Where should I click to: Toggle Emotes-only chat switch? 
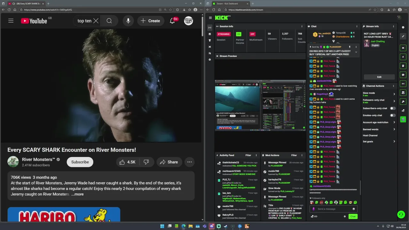click(x=393, y=115)
